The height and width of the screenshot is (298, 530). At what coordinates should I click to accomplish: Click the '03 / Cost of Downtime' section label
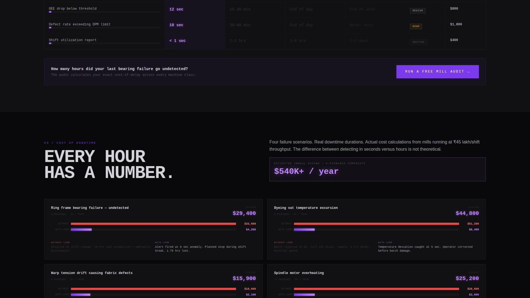(70, 143)
